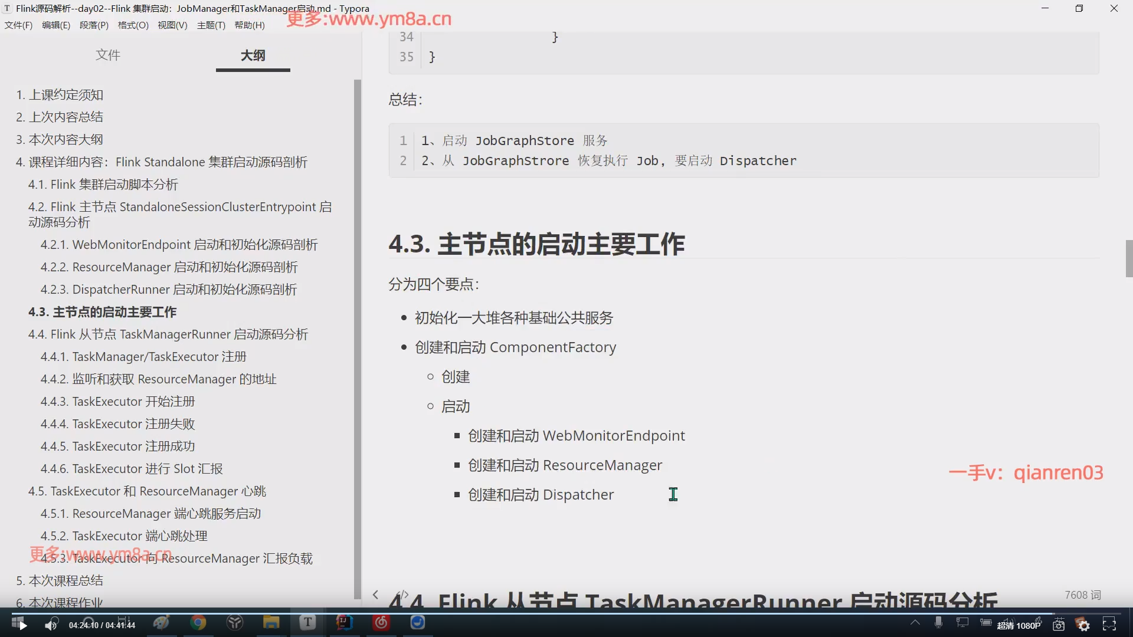1133x637 pixels.
Task: Open NetEase Cloud Music from the taskbar
Action: tap(381, 623)
